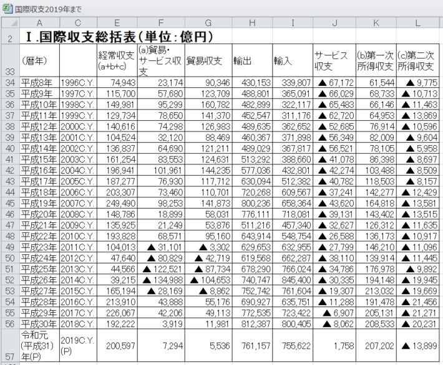Image resolution: width=443 pixels, height=365 pixels.
Task: Select row 2 header
Action: click(x=11, y=36)
